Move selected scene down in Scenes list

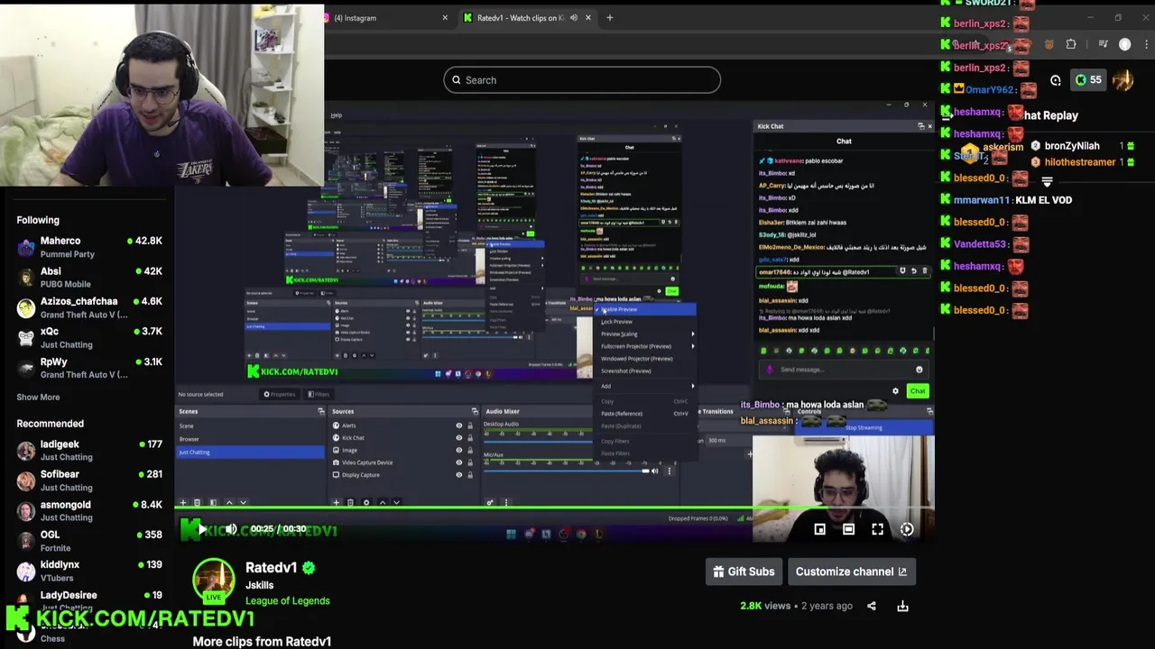[243, 502]
